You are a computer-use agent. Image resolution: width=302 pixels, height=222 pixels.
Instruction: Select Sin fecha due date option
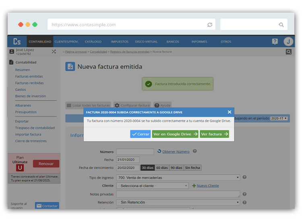click(192, 168)
